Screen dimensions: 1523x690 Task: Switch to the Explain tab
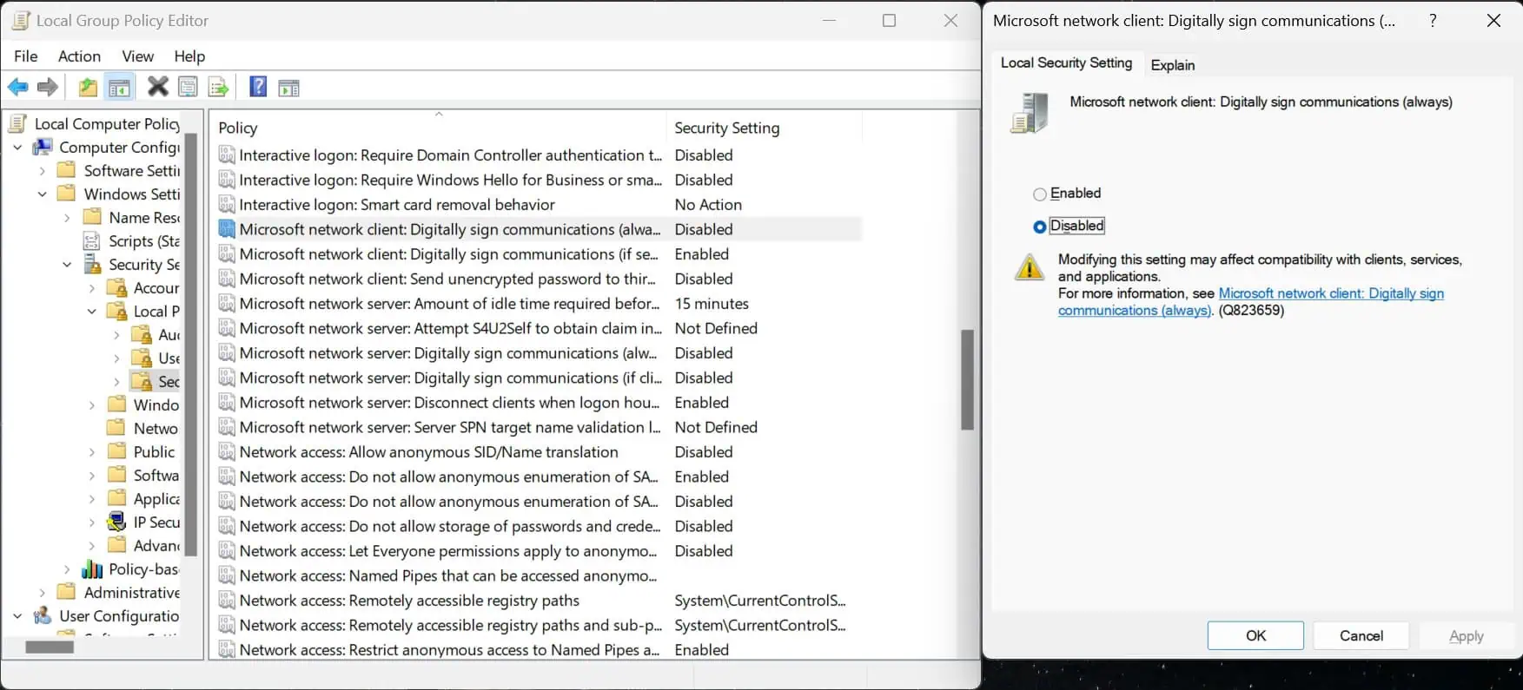point(1172,65)
